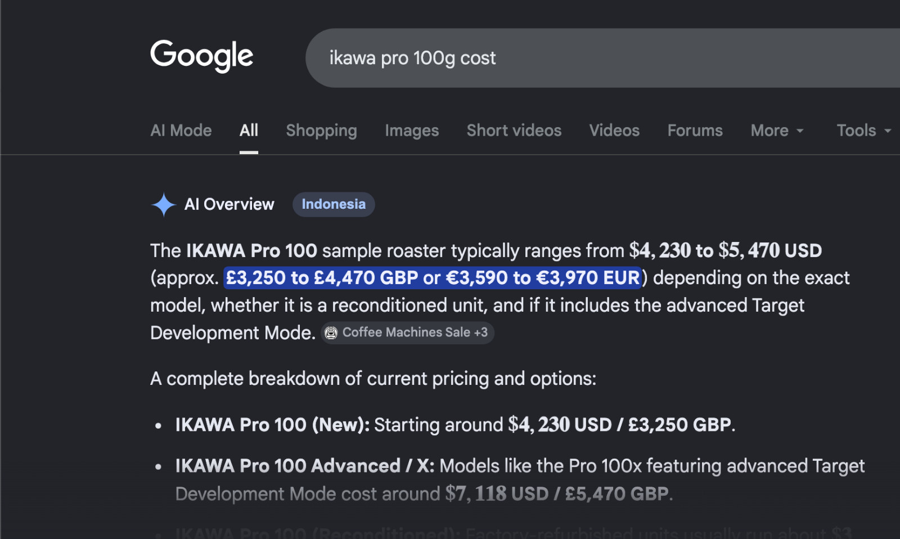
Task: Expand the More dropdown
Action: click(x=777, y=131)
